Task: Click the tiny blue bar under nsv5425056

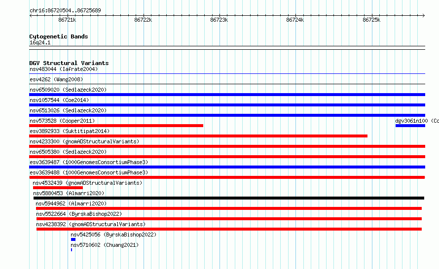Action: coord(73,239)
